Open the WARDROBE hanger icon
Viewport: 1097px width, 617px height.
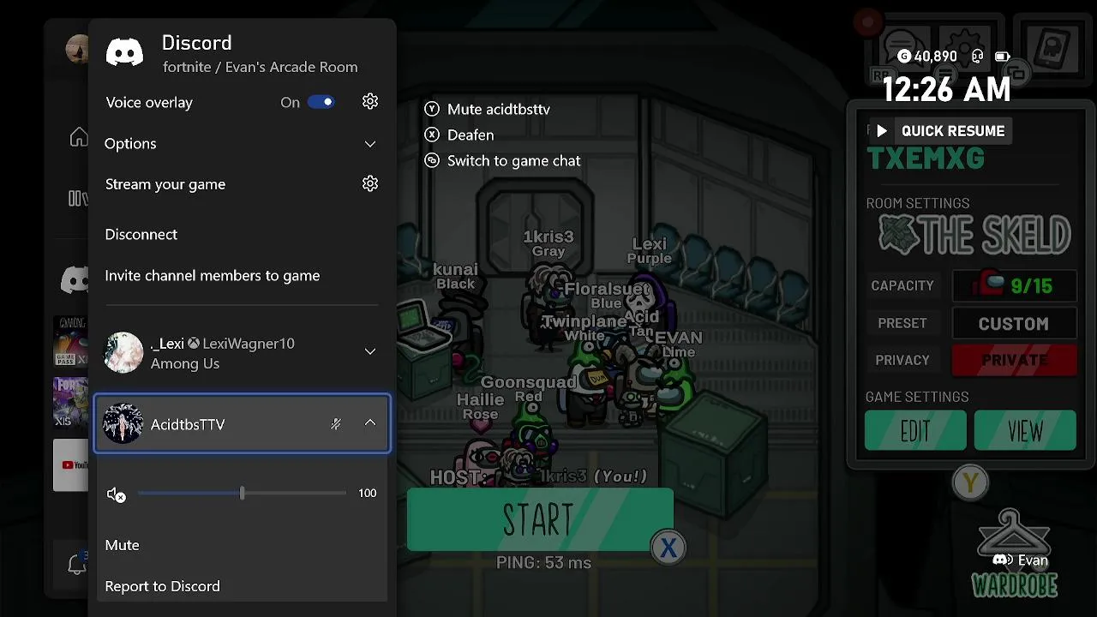[1014, 533]
